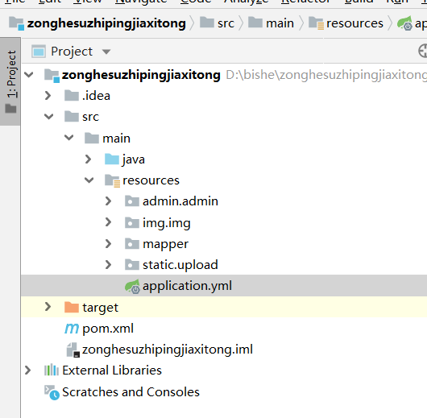Click the Maven m icon of pom.xml

pos(72,329)
